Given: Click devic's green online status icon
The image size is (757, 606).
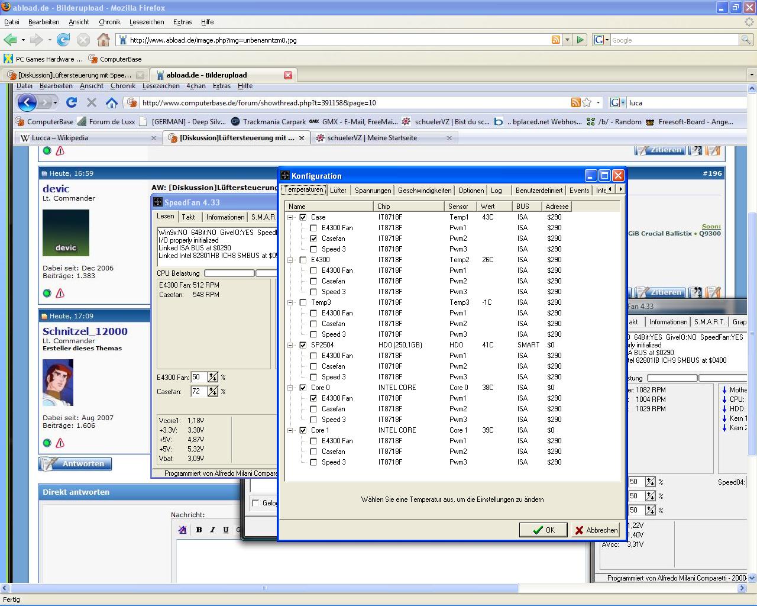Looking at the screenshot, I should 47,293.
